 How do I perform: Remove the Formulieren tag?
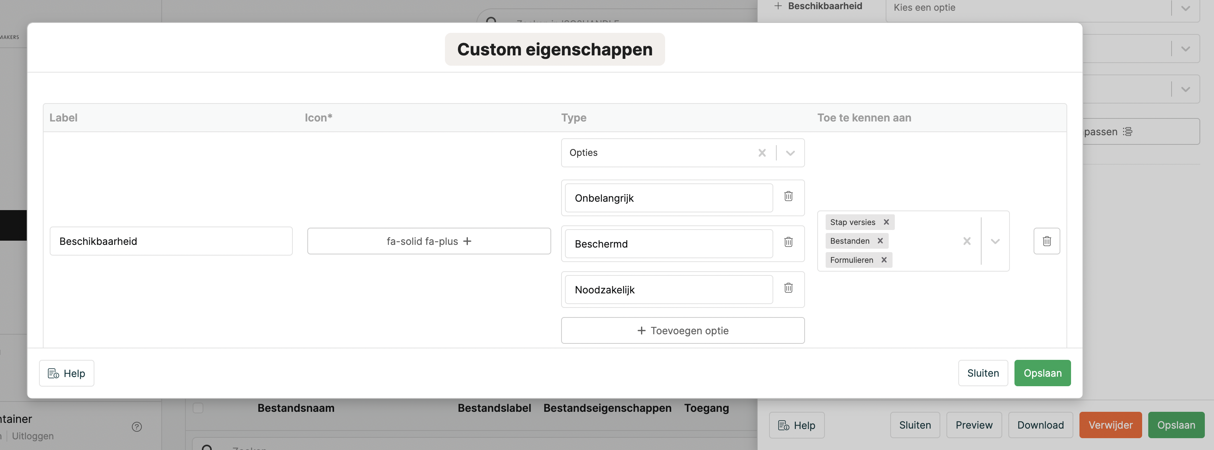884,260
